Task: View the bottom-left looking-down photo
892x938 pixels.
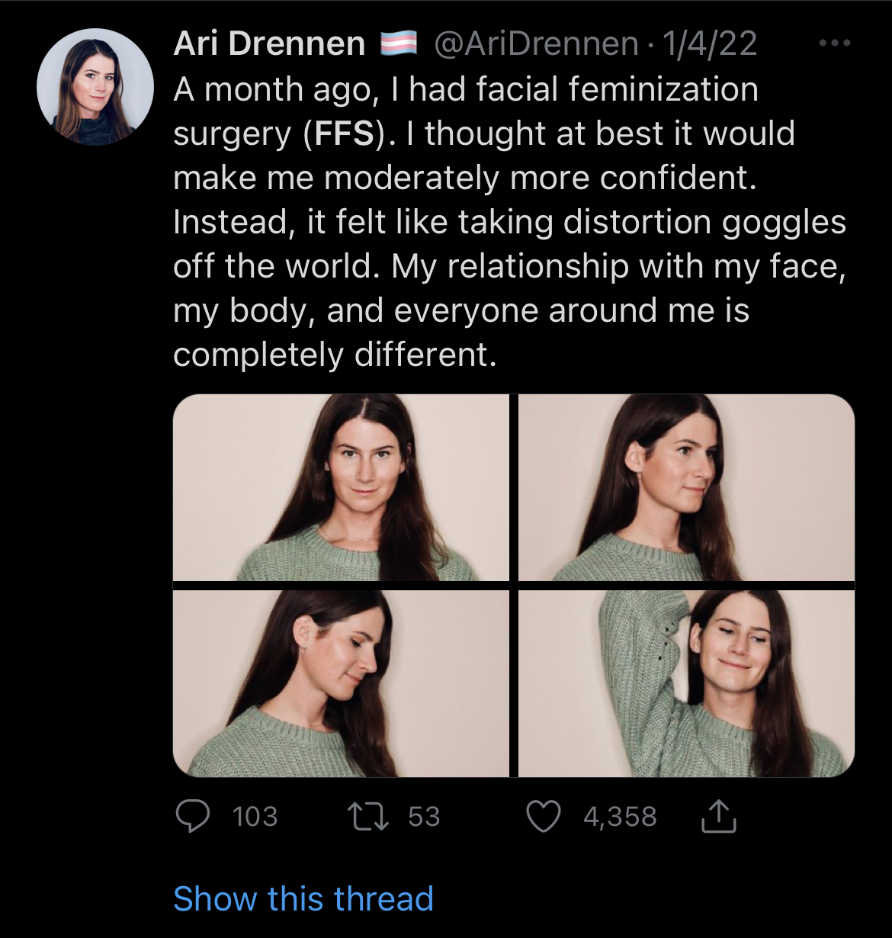Action: coord(341,683)
